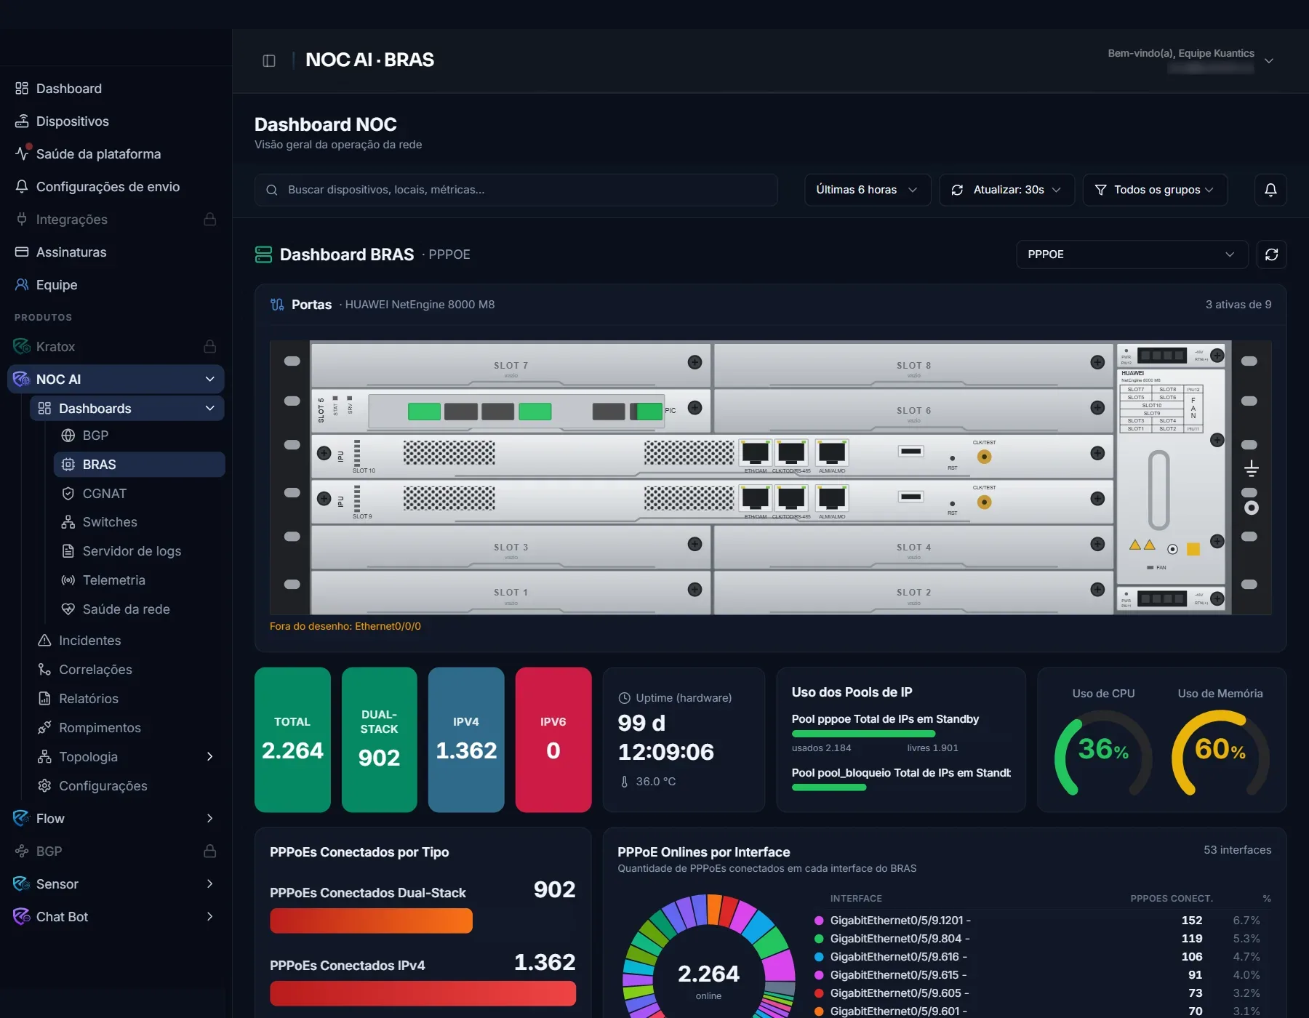
Task: Open the notifications bell
Action: coord(1270,190)
